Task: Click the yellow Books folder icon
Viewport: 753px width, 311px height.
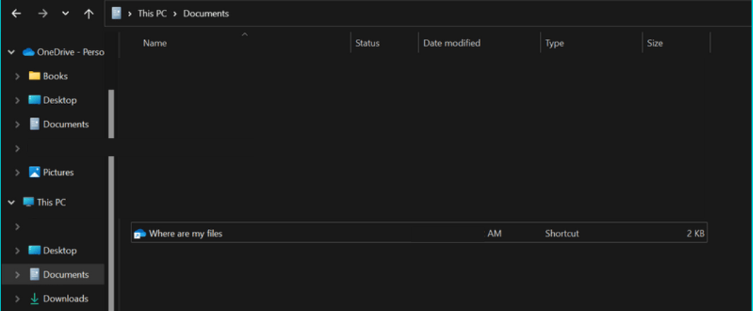Action: click(34, 76)
